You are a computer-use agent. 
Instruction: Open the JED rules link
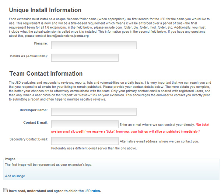point(93,191)
